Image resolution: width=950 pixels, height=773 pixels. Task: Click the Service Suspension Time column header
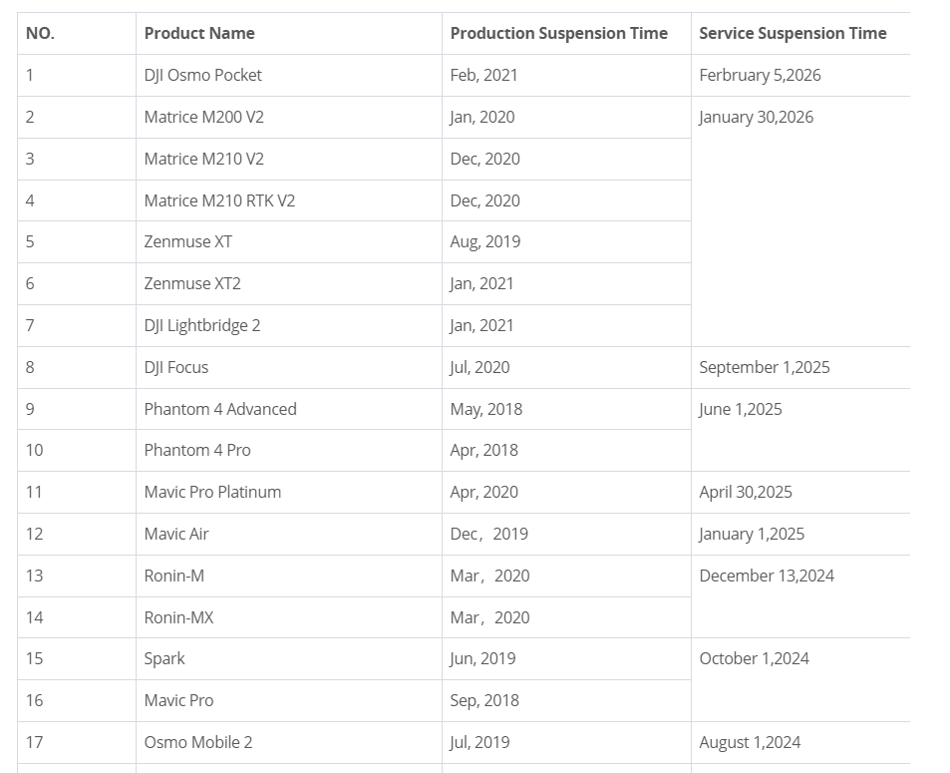pos(792,33)
